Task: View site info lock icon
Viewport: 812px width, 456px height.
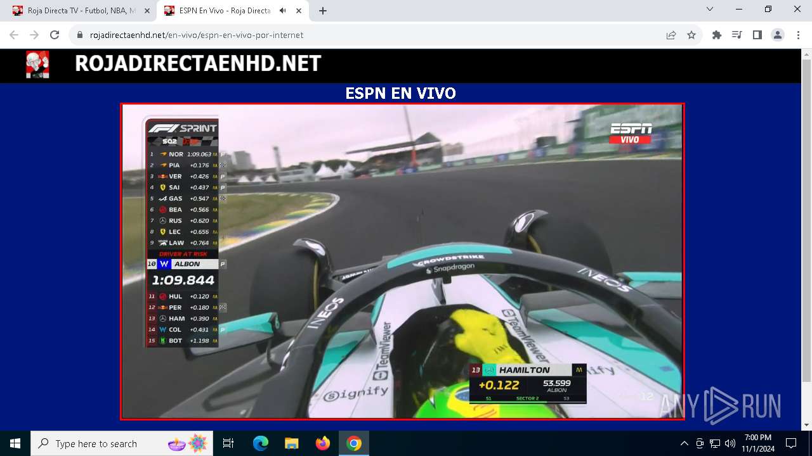Action: coord(80,35)
